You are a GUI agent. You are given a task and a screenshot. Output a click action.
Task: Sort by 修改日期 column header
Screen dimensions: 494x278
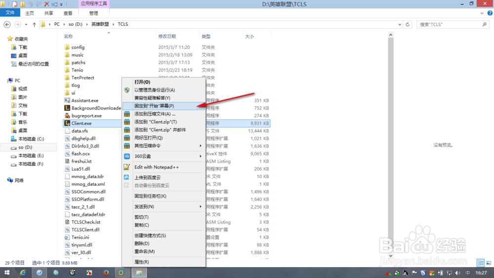(167, 36)
